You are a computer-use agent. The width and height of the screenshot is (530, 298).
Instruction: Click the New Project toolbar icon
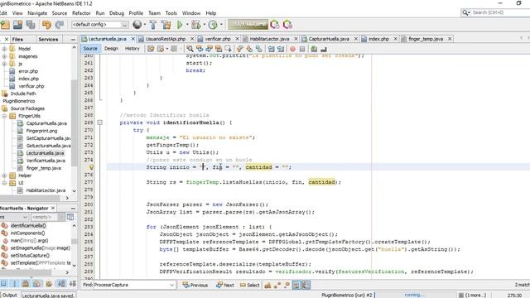click(x=5, y=25)
